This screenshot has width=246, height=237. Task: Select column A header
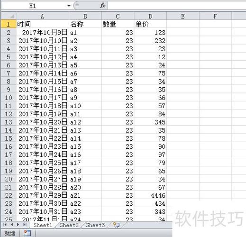click(42, 16)
